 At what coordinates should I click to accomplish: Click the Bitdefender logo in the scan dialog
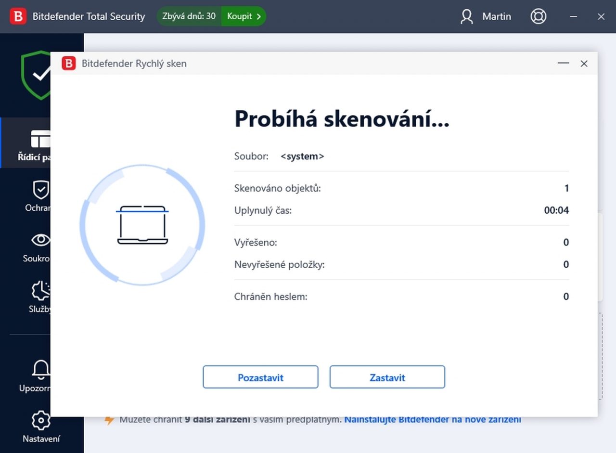[69, 64]
